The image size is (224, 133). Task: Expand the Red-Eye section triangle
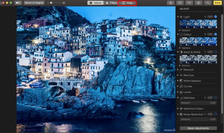[178, 75]
